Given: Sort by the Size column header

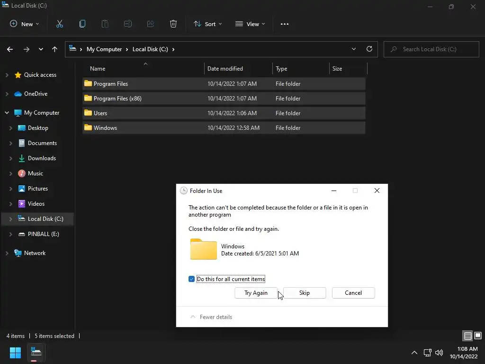Looking at the screenshot, I should pyautogui.click(x=348, y=69).
